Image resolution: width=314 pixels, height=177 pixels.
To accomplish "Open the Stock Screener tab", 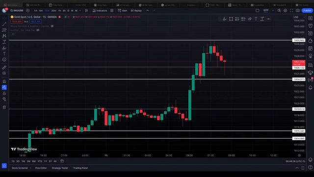I will coord(20,168).
